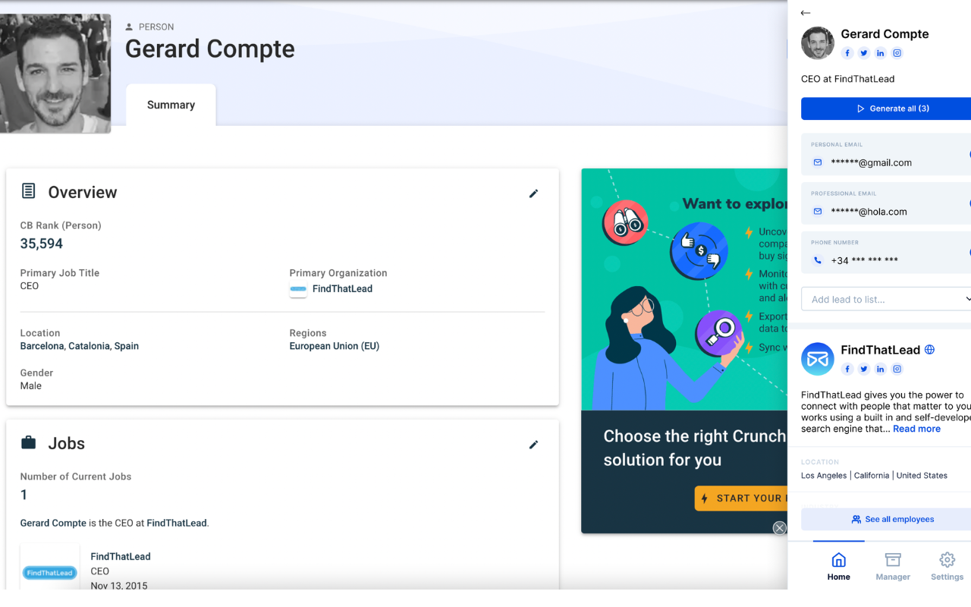Viewport: 971px width, 607px height.
Task: Open Gerard Compte's Facebook profile icon
Action: click(847, 52)
